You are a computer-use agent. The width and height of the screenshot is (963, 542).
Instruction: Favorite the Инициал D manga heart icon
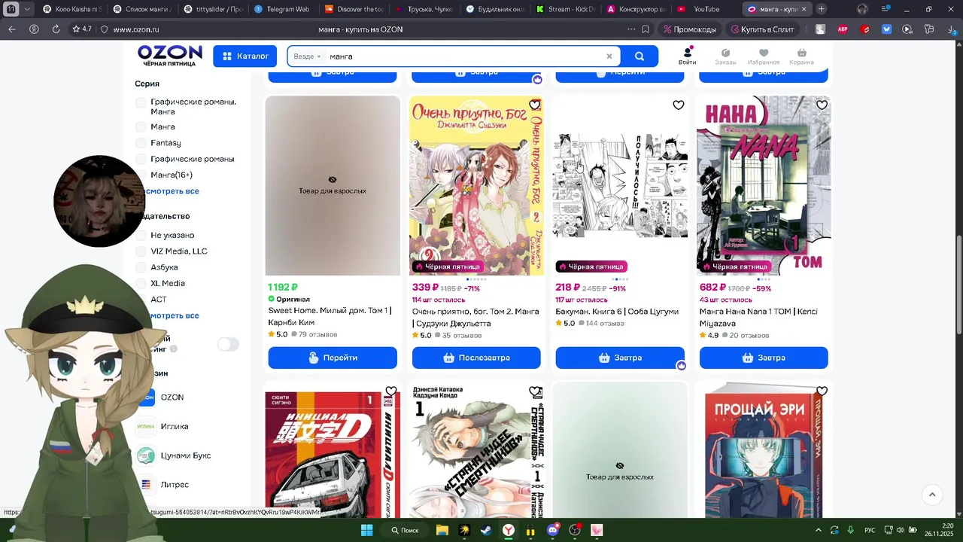coord(391,391)
